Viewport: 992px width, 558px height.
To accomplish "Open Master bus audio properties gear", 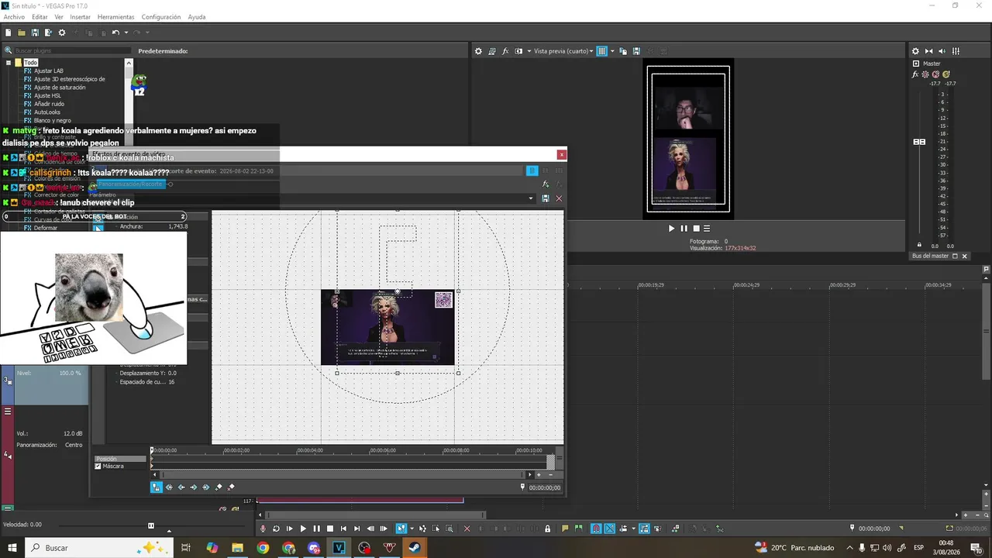I will (915, 51).
